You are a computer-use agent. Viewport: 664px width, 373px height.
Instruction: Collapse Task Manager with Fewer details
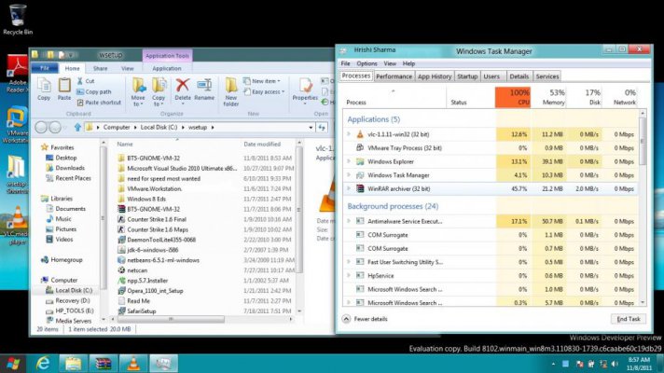[x=365, y=319]
